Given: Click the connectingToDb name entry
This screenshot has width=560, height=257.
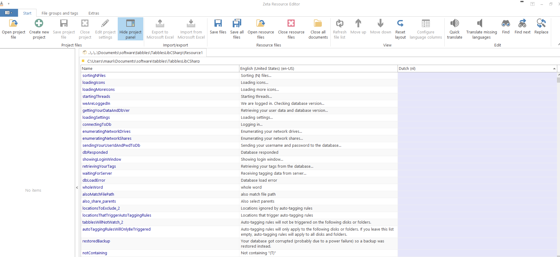Looking at the screenshot, I should pyautogui.click(x=97, y=125).
